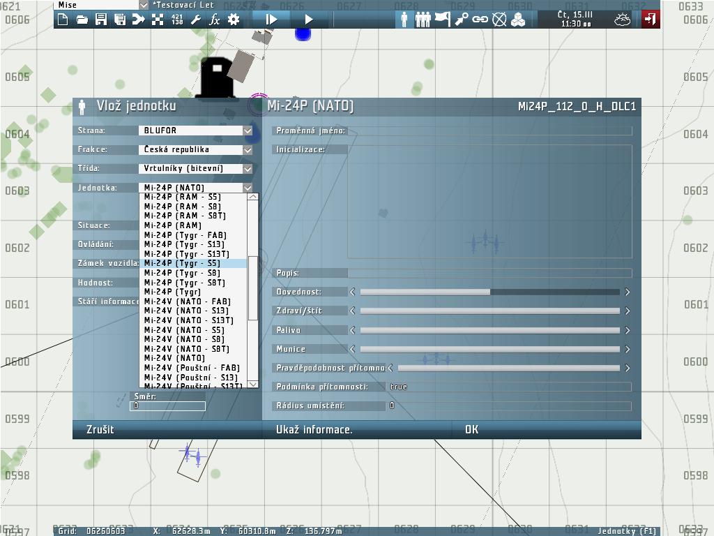This screenshot has width=714, height=536.
Task: Open the weather cloud settings icon
Action: click(x=622, y=20)
